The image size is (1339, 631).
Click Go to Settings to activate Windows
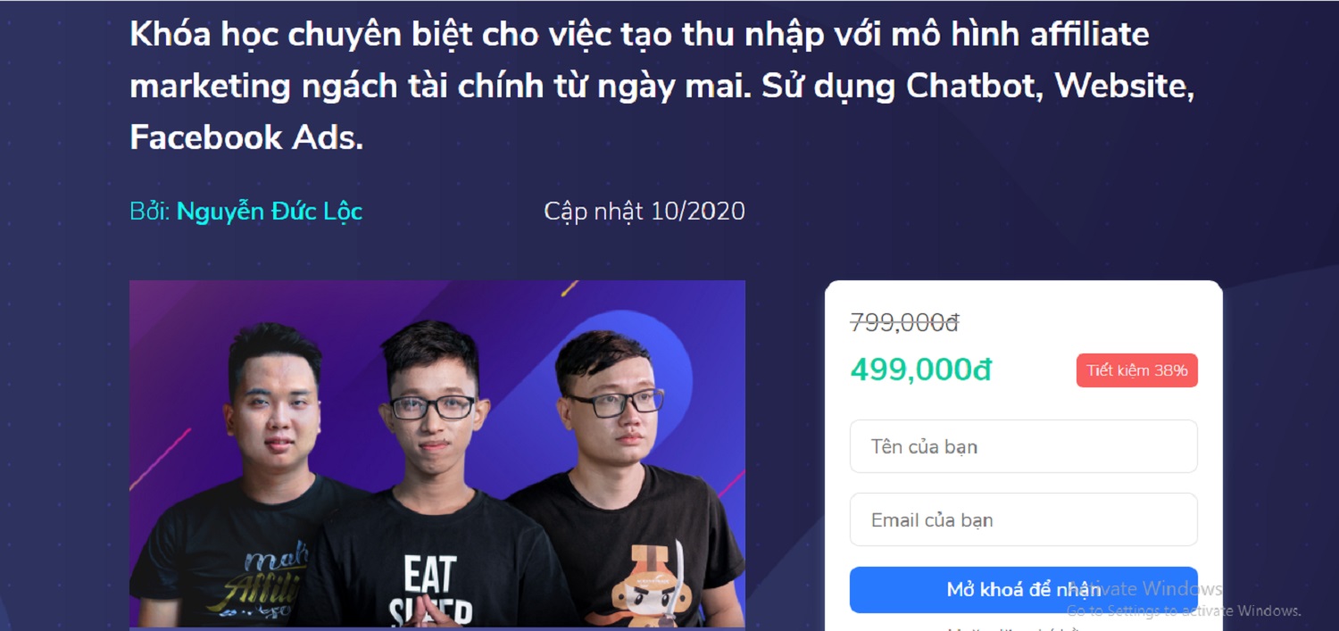tap(1184, 610)
